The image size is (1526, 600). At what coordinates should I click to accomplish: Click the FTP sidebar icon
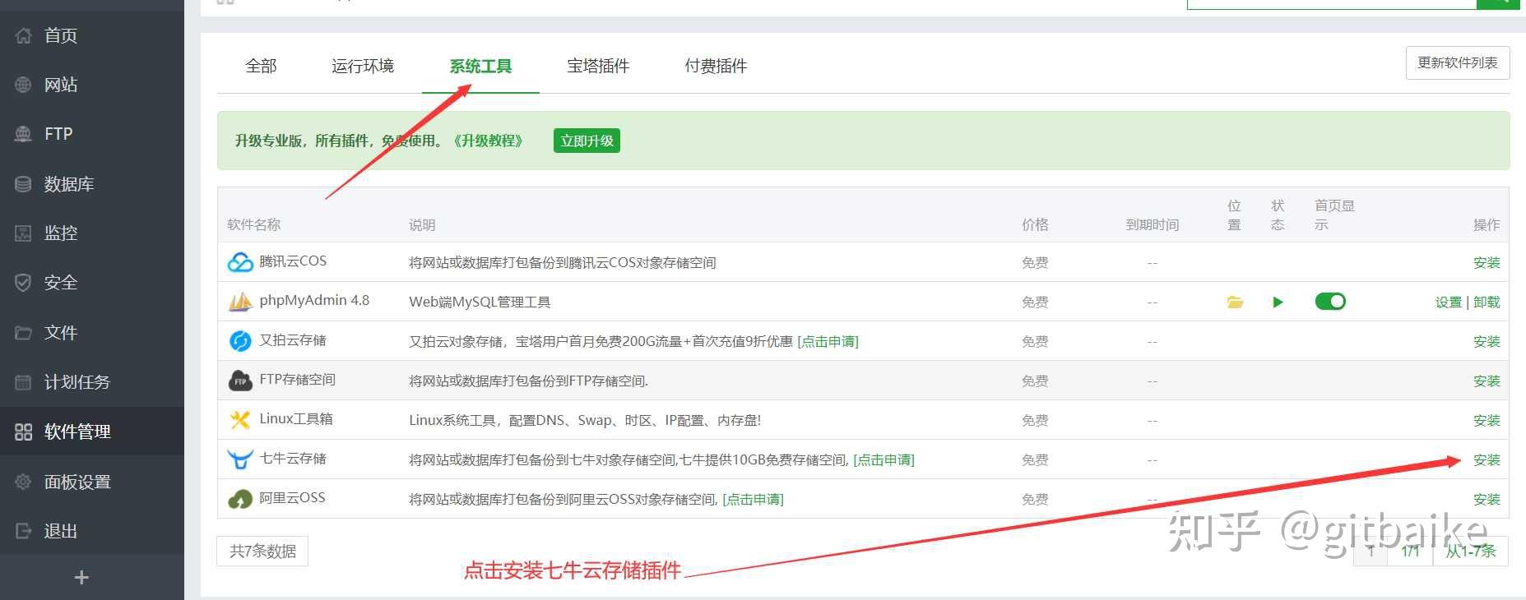pyautogui.click(x=23, y=134)
